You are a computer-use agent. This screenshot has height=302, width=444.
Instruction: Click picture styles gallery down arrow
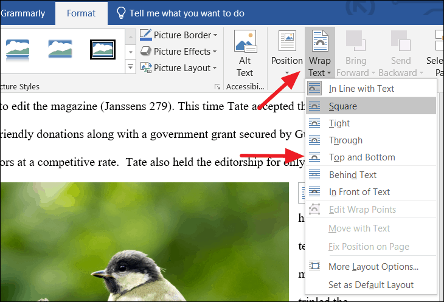coord(131,52)
